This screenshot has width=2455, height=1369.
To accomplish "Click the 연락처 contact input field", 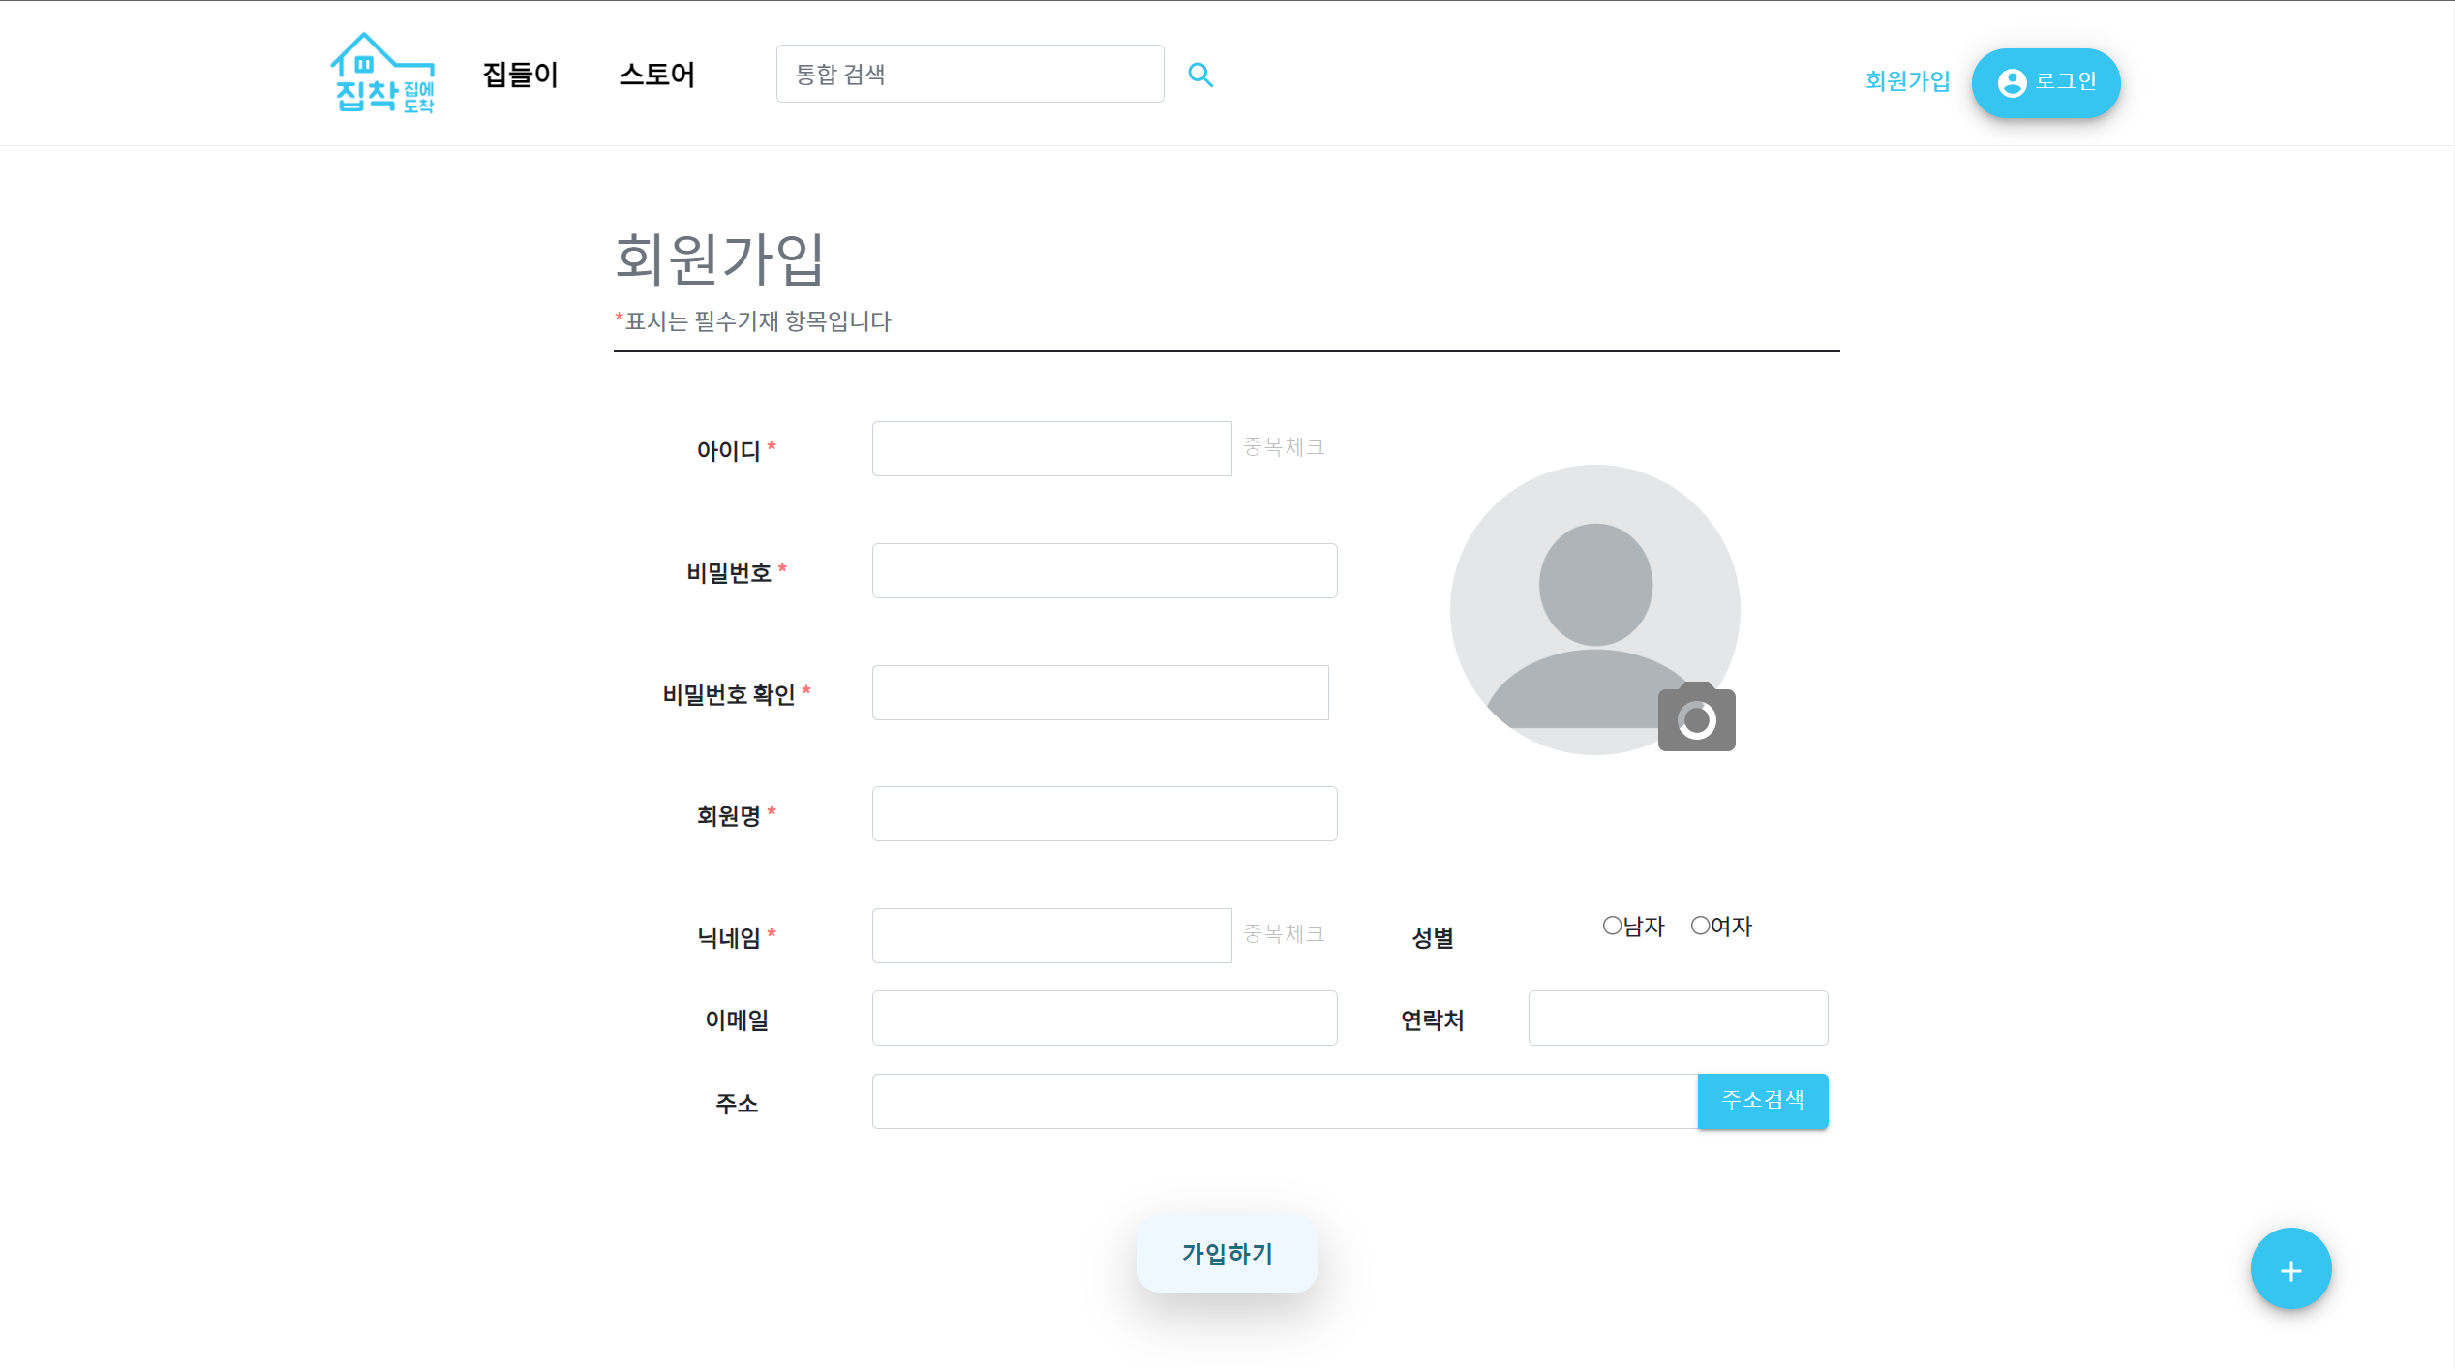I will [x=1678, y=1018].
